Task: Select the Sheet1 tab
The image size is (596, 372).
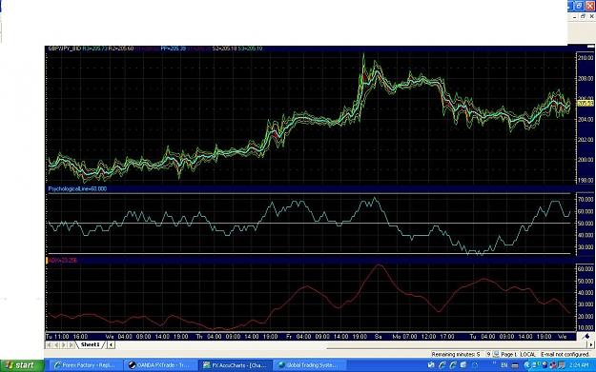Action: (90, 344)
